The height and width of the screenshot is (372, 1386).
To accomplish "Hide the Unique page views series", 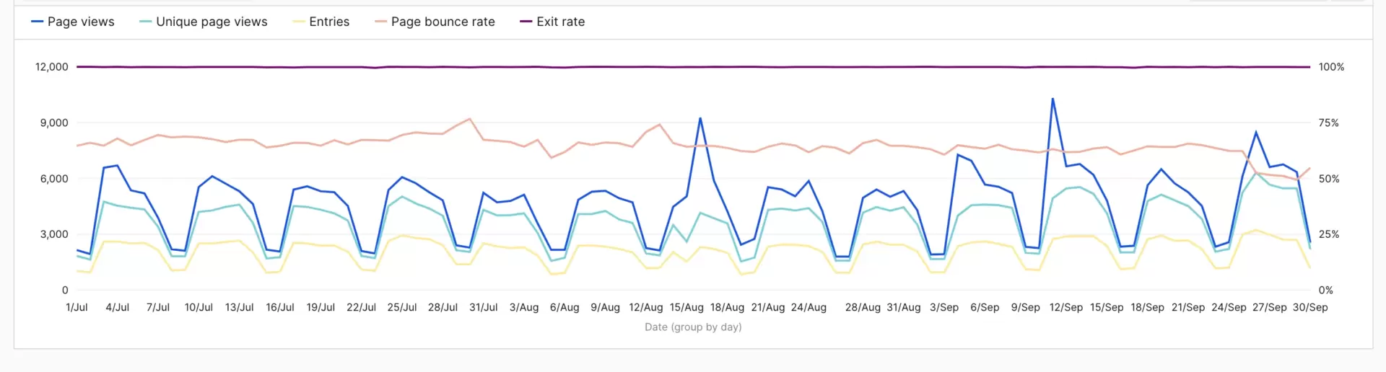I will click(204, 22).
